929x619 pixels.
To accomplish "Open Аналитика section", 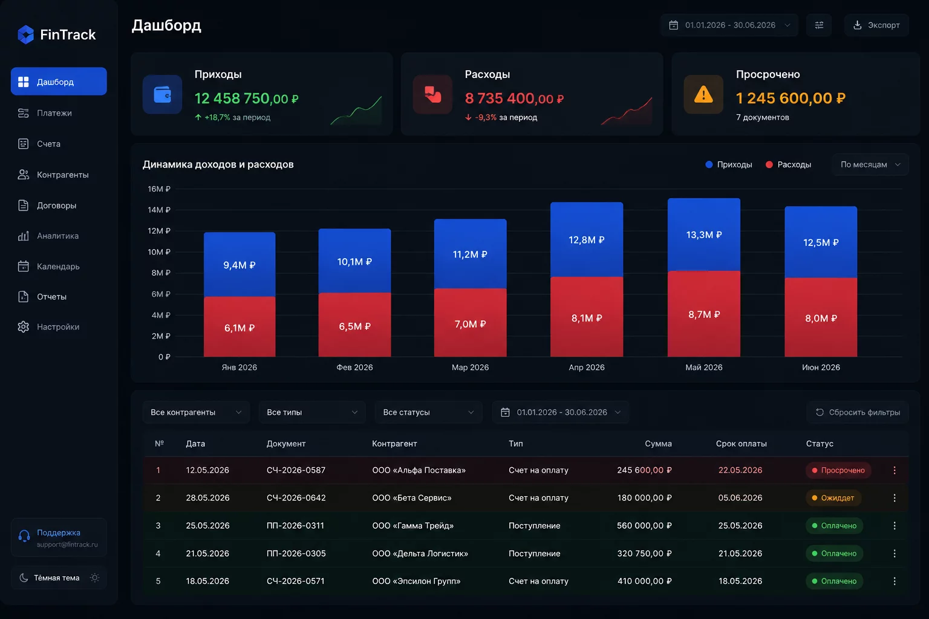I will (x=59, y=236).
